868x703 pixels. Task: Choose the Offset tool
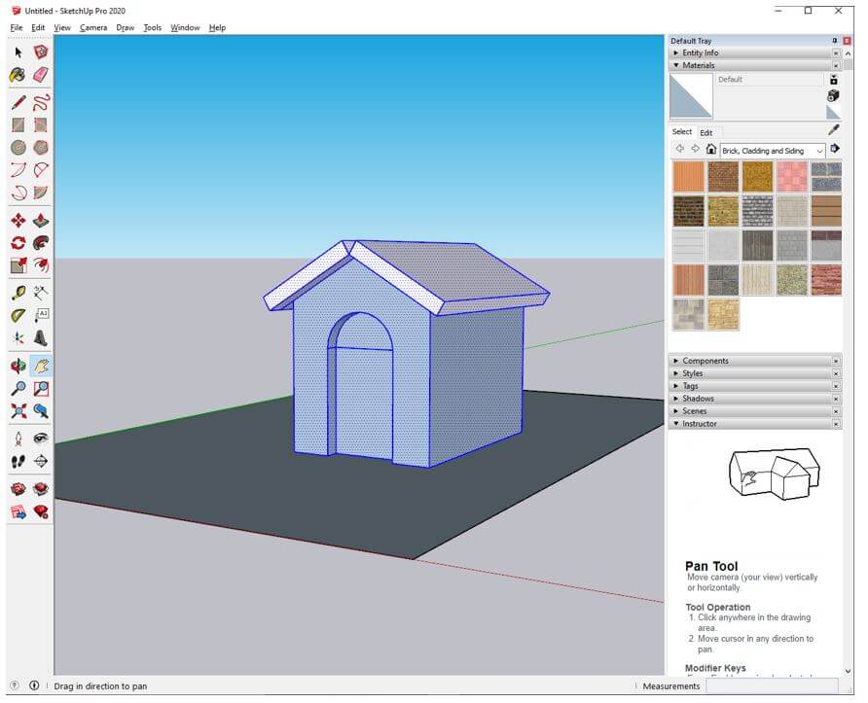pos(41,265)
